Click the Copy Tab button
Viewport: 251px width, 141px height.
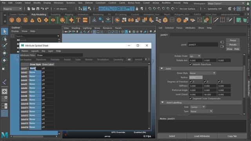232,136
